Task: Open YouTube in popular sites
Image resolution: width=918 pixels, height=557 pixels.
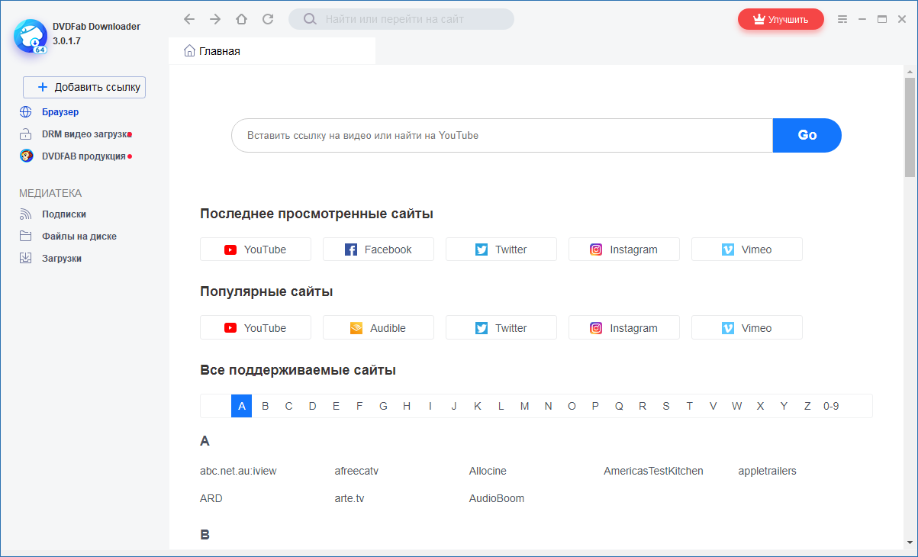Action: pyautogui.click(x=256, y=328)
